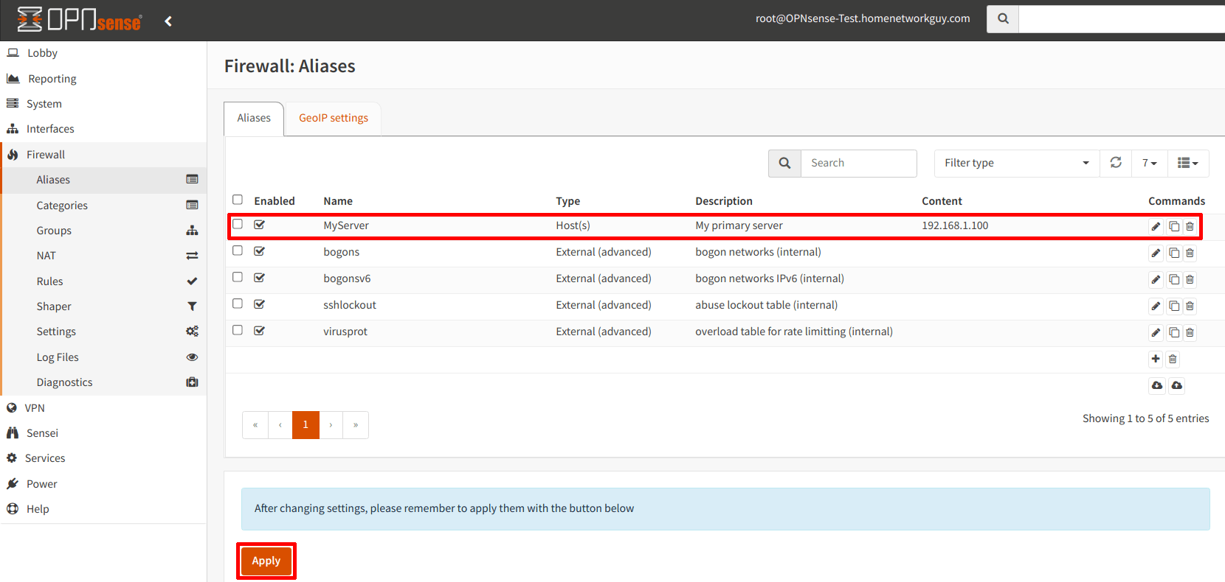The width and height of the screenshot is (1225, 582).
Task: Tick the selection checkbox for MyServer row
Action: pos(238,224)
